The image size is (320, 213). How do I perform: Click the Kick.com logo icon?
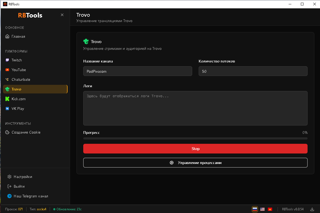[x=7, y=99]
